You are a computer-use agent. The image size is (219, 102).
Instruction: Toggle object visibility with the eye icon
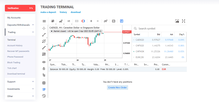pyautogui.click(x=44, y=62)
